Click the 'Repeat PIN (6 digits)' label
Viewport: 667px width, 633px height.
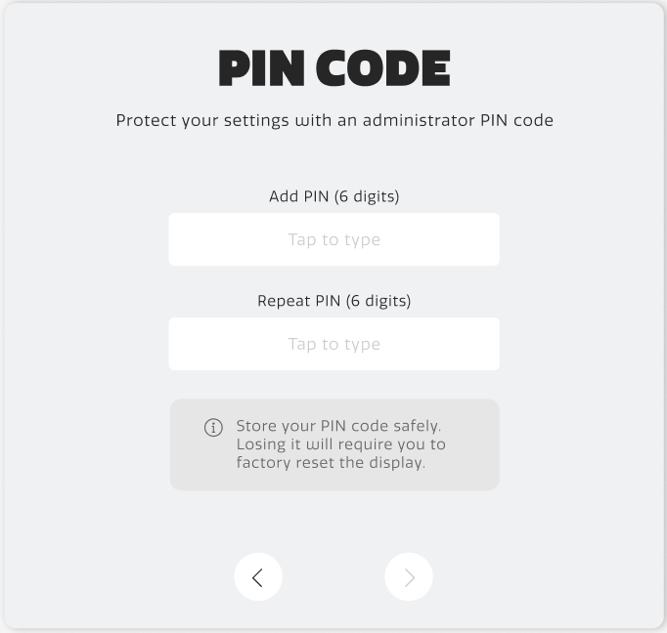click(333, 301)
